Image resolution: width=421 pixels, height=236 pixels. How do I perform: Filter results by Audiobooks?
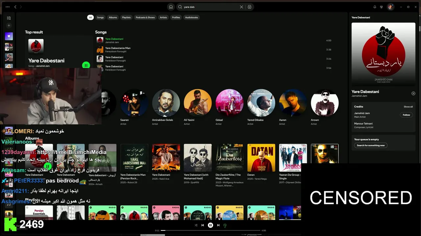tap(191, 17)
